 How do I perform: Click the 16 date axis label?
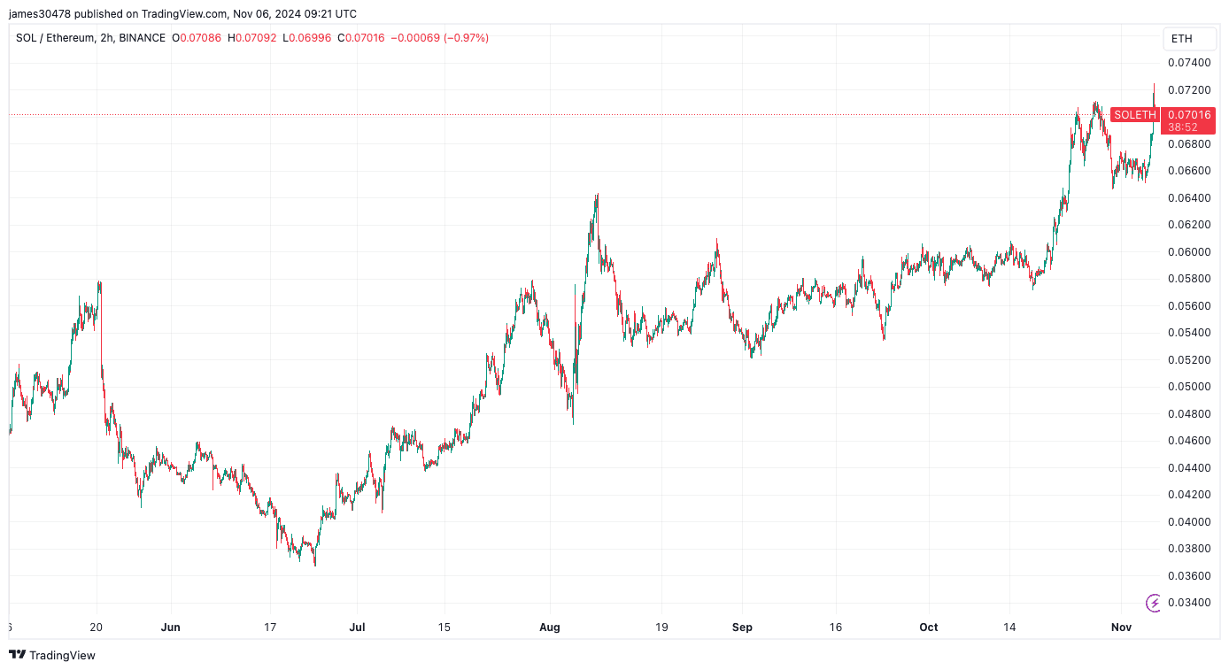click(x=836, y=628)
